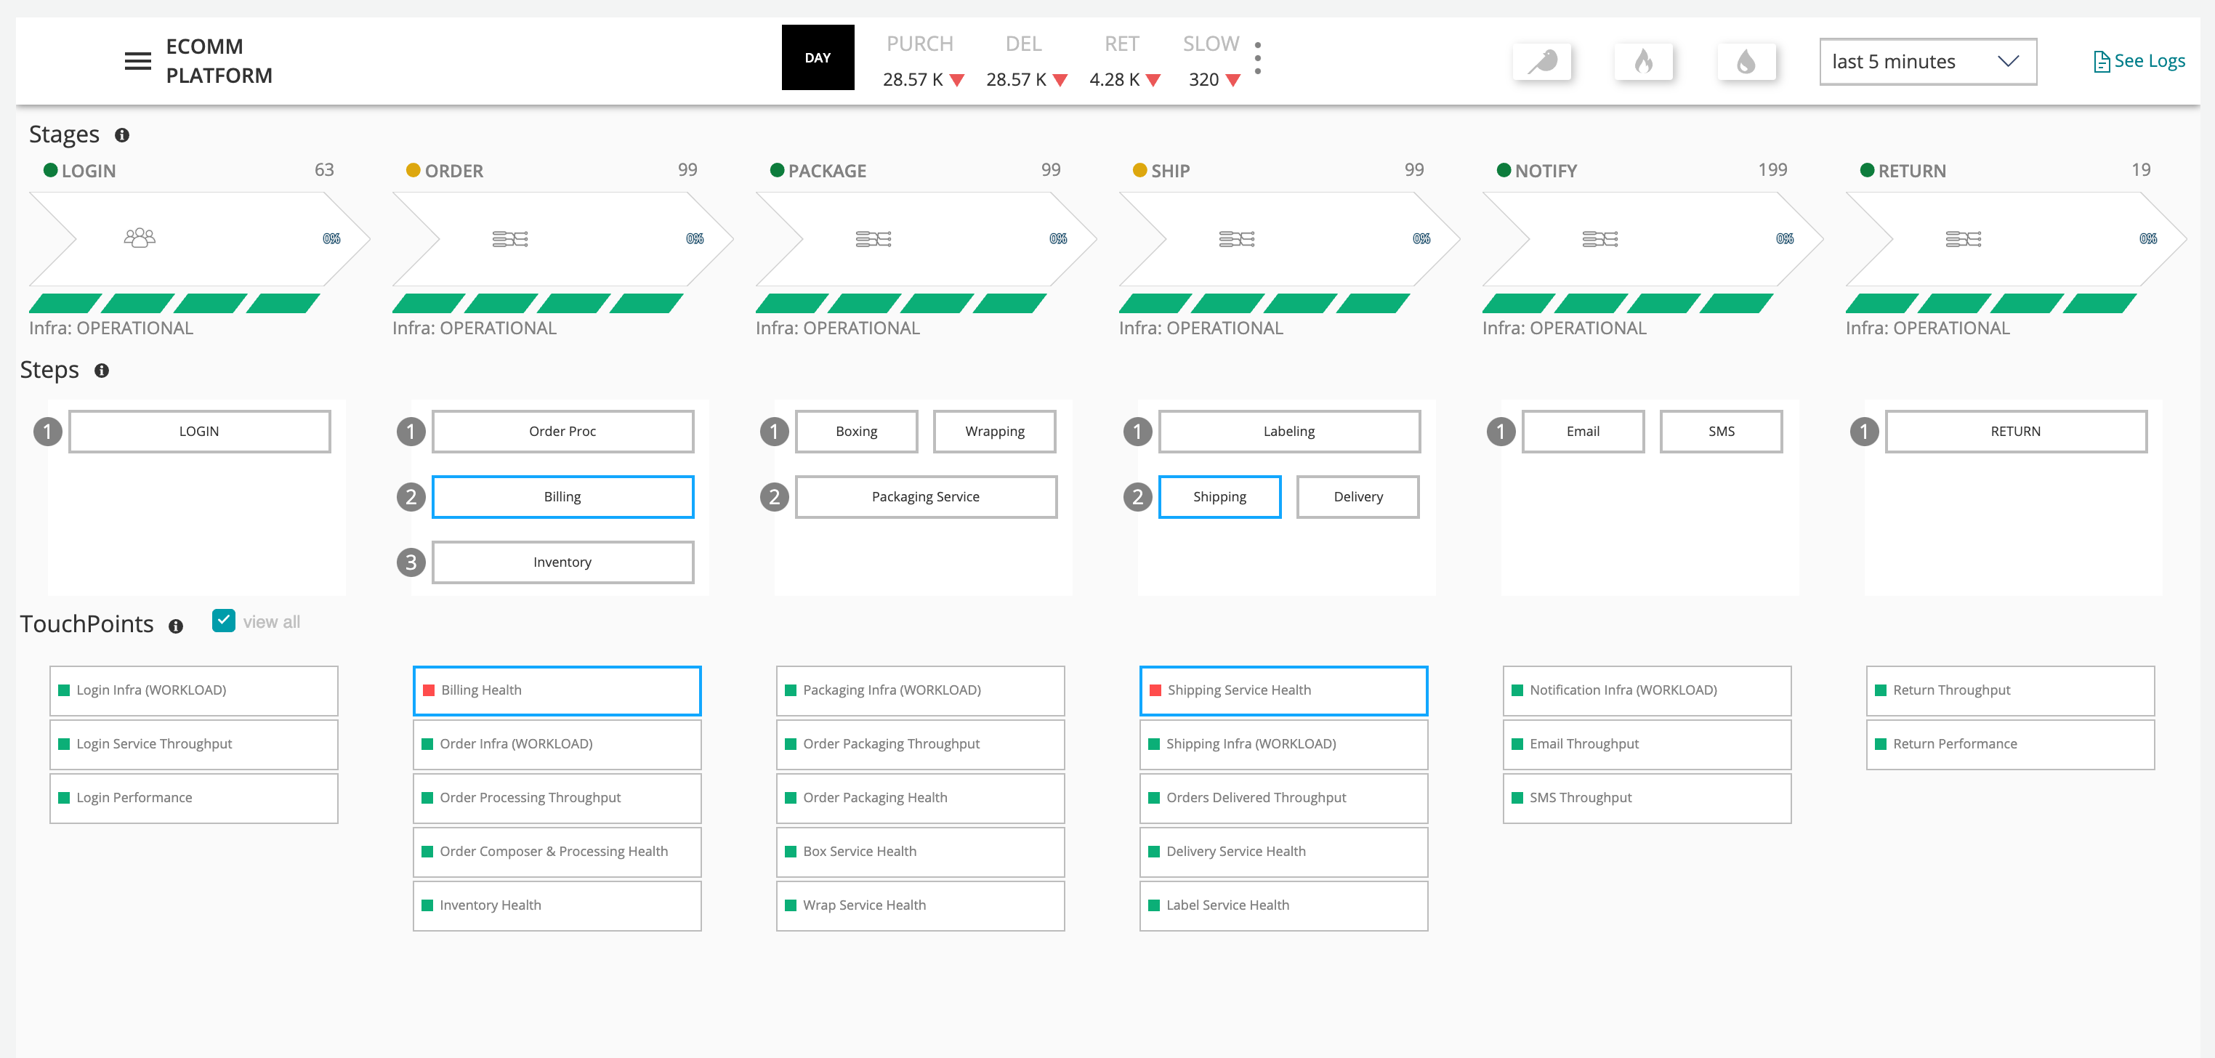Open the KPI three-dots menu
Screen dimensions: 2215x1058
[1257, 57]
